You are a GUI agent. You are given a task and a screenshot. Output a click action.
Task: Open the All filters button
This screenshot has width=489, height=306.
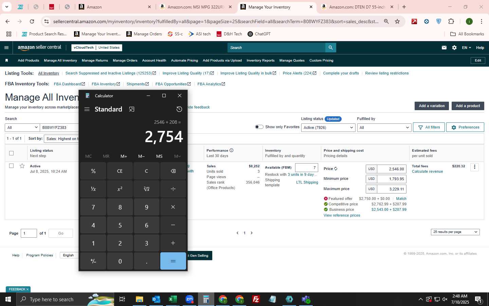pos(429,127)
